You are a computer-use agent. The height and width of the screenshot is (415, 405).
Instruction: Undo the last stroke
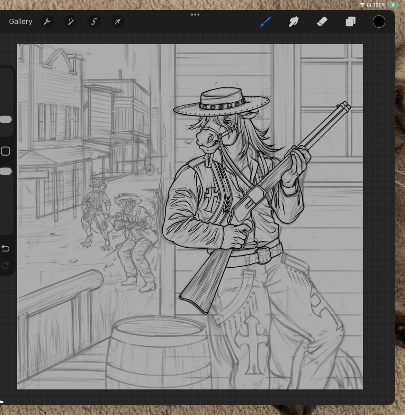point(5,248)
